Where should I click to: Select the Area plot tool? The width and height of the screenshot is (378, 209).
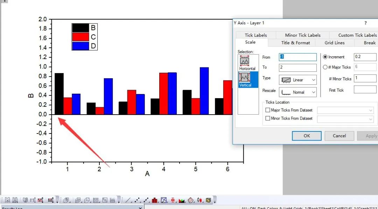(x=182, y=200)
